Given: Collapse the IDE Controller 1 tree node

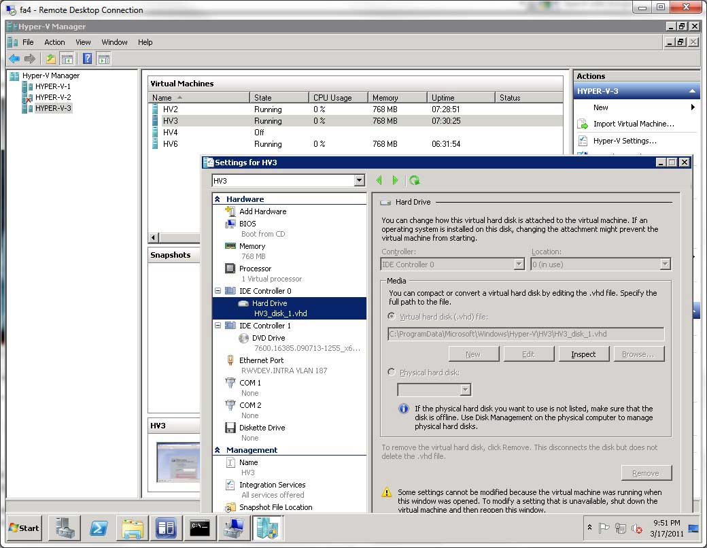Looking at the screenshot, I should (x=218, y=325).
